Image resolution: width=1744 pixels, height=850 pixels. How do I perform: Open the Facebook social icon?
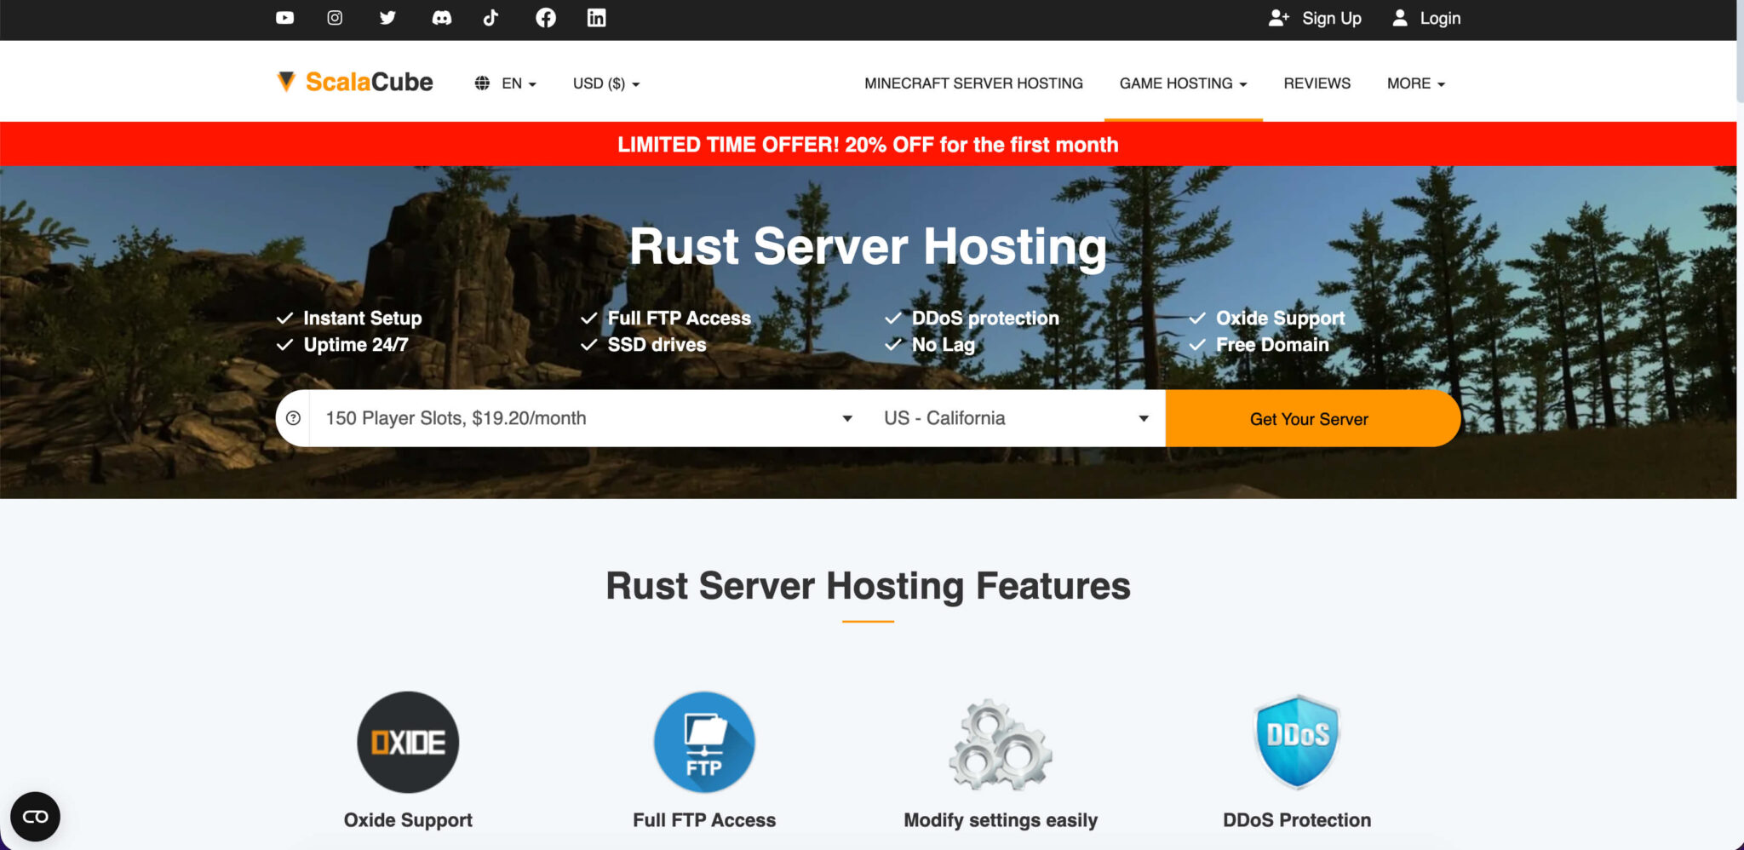point(546,18)
